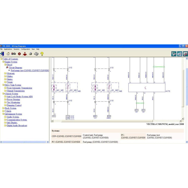Click the Systems table header
This screenshot has width=188, height=188.
point(118,131)
